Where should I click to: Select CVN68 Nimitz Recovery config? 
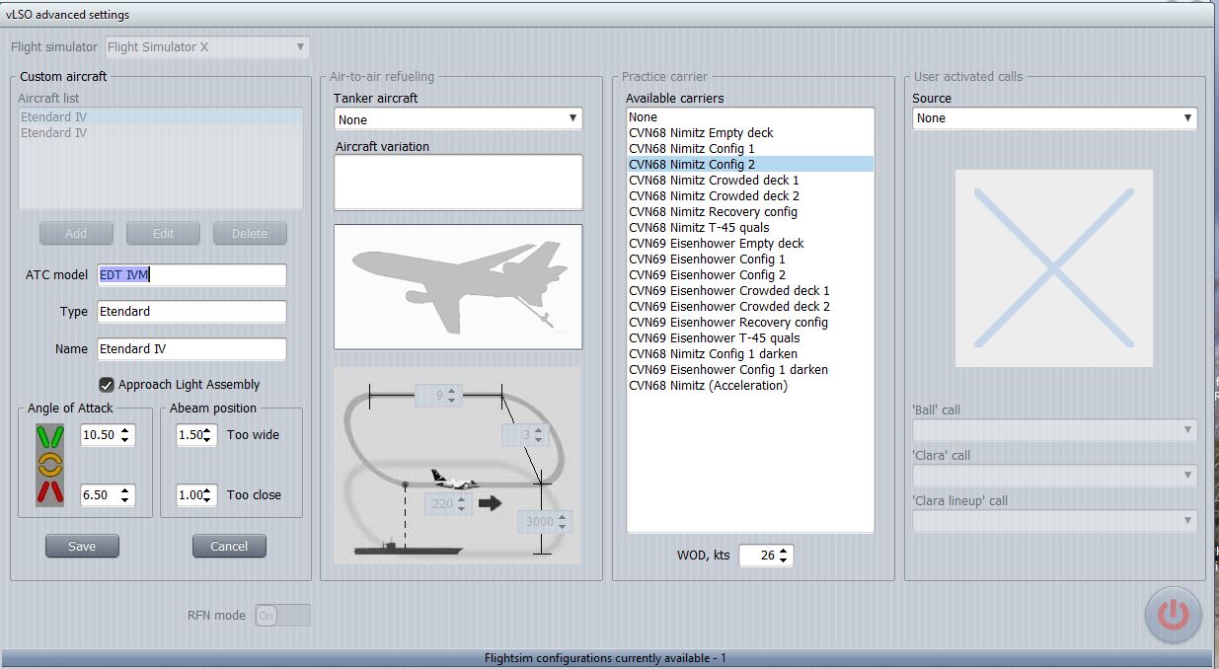coord(750,211)
